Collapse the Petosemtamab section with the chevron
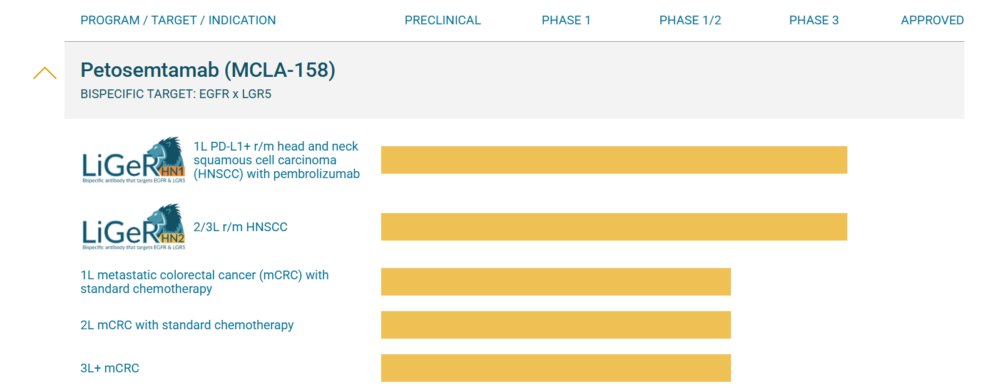The width and height of the screenshot is (1002, 388). (45, 73)
